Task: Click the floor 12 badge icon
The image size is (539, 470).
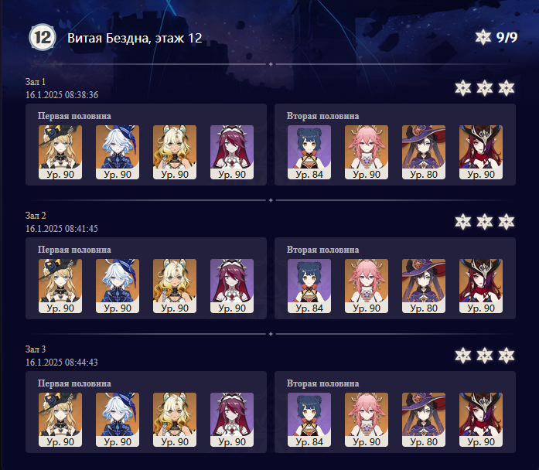Action: click(x=43, y=37)
